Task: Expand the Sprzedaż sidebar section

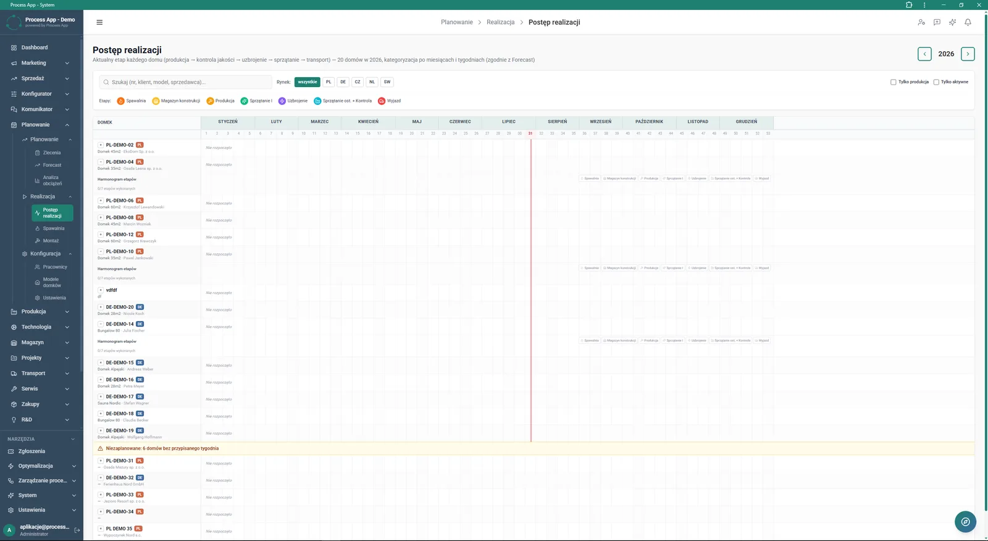Action: point(41,78)
